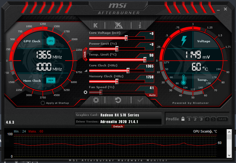Screen dimensions: 236x163
Task: Click the Fan Speed slider handle
Action: (101, 92)
